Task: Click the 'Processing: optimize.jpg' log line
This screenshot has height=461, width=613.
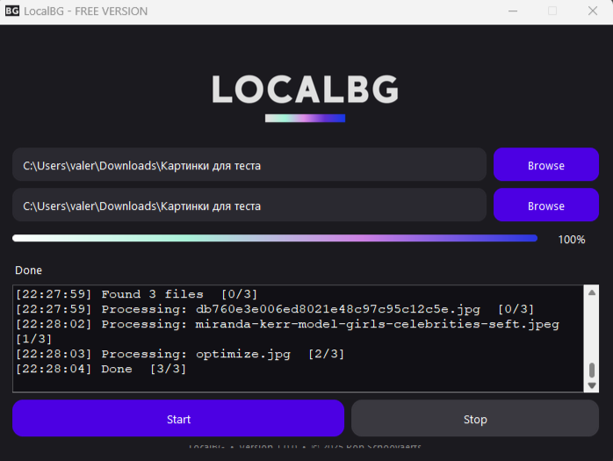Action: [x=180, y=354]
